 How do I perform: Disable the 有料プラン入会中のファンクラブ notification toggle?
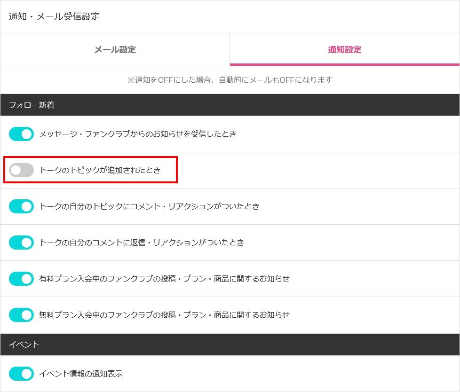22,279
